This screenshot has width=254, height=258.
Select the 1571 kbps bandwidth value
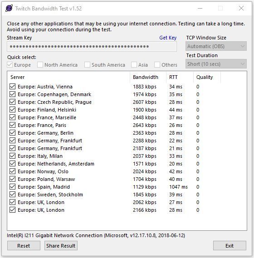(x=145, y=164)
